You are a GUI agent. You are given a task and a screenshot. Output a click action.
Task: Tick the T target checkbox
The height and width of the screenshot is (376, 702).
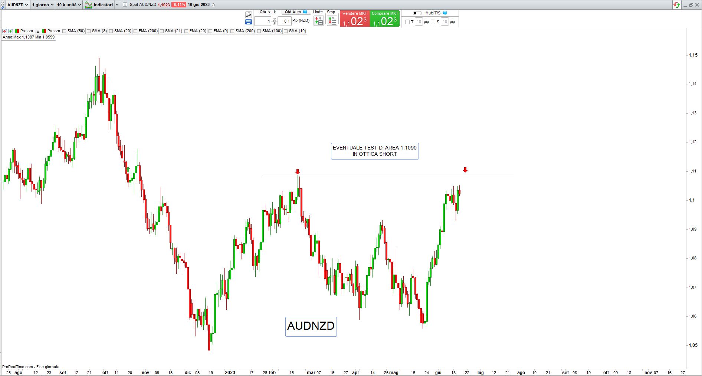[407, 22]
